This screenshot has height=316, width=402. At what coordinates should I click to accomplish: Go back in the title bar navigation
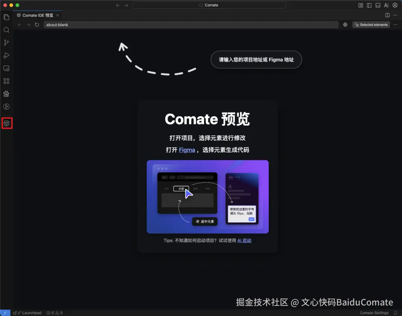118,5
